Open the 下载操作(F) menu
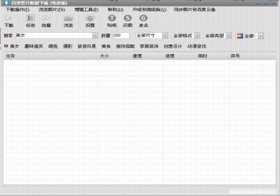Viewport: 280px width, 196px height. tap(17, 10)
